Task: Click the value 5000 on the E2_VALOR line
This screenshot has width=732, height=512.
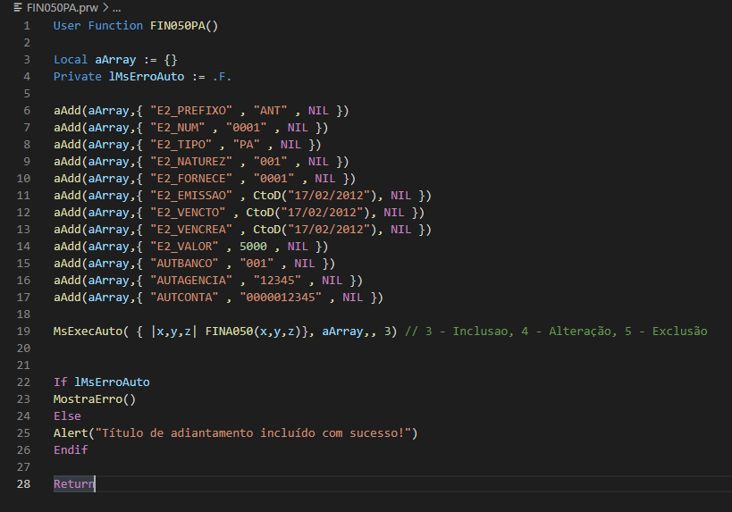Action: coord(254,247)
